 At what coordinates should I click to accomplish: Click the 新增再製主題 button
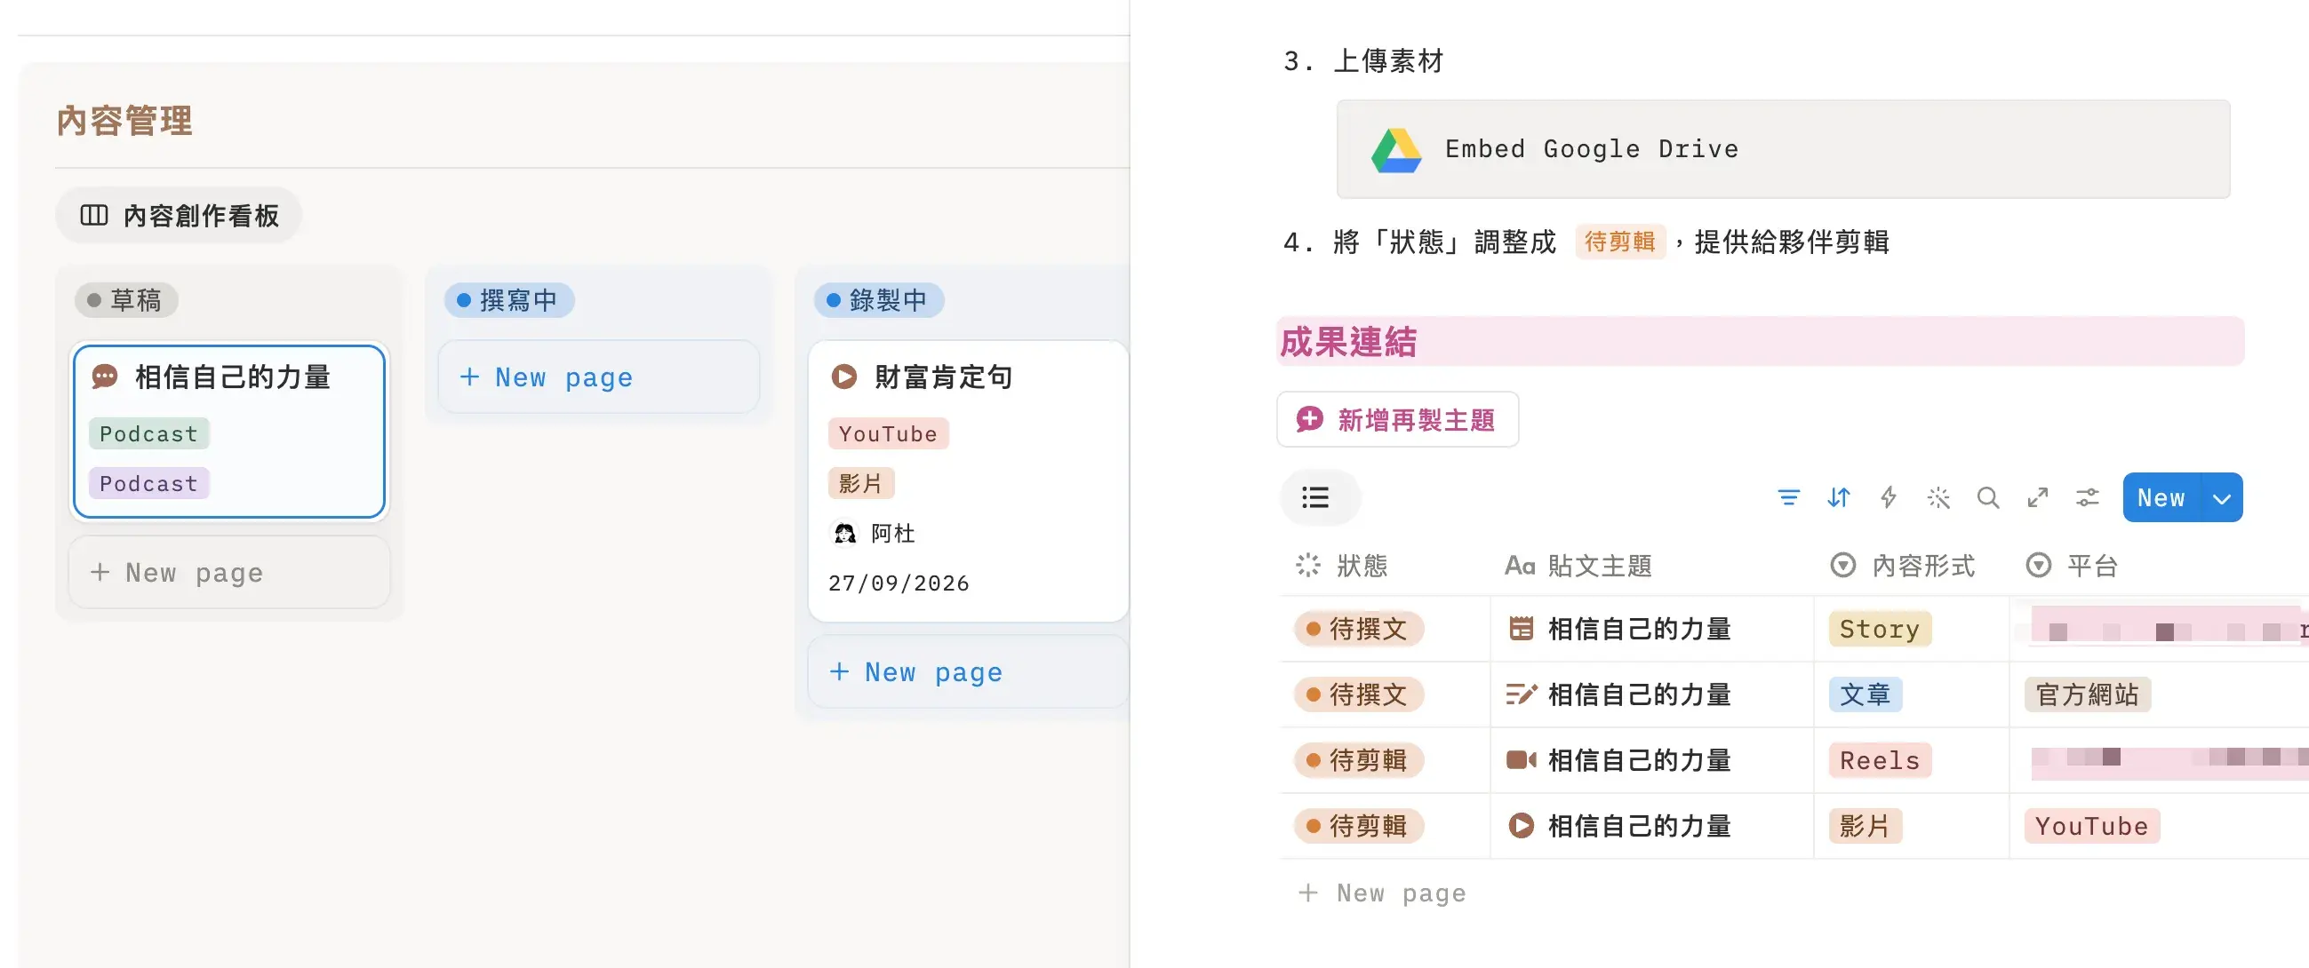point(1397,419)
